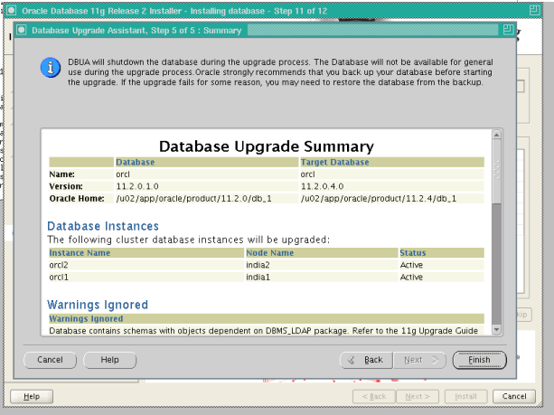The width and height of the screenshot is (554, 415).
Task: Open Database Upgrade Assistant window menu icon
Action: click(21, 30)
